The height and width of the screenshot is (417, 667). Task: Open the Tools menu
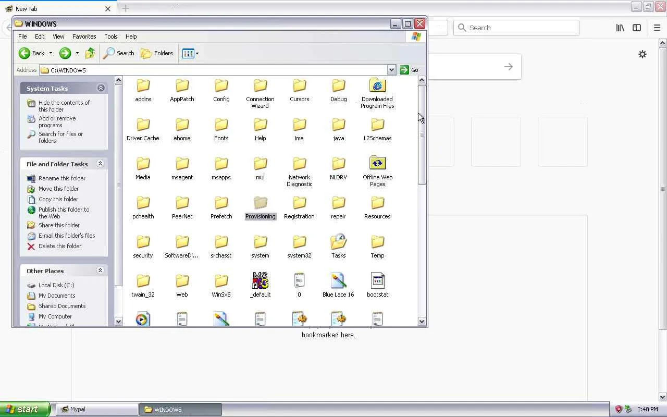tap(111, 36)
